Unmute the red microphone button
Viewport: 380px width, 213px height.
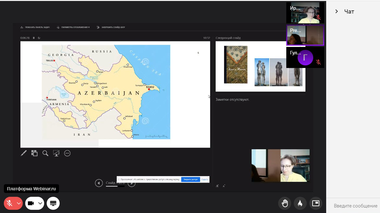coord(10,203)
